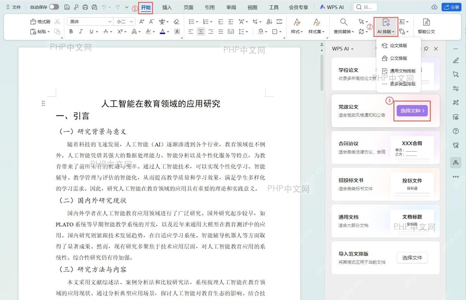Click the cloud upload icon
This screenshot has height=300, width=466.
point(435,7)
